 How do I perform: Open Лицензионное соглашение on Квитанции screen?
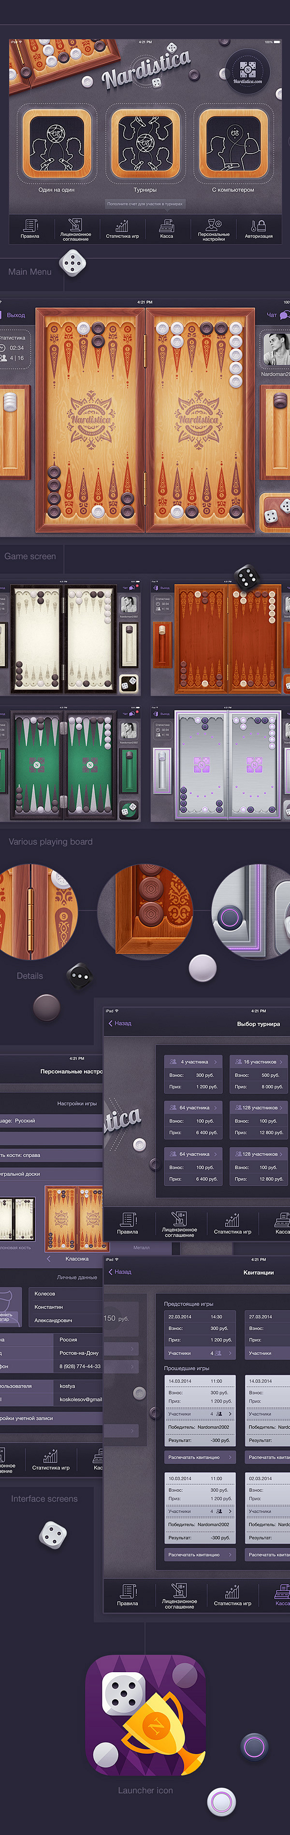click(x=179, y=1597)
